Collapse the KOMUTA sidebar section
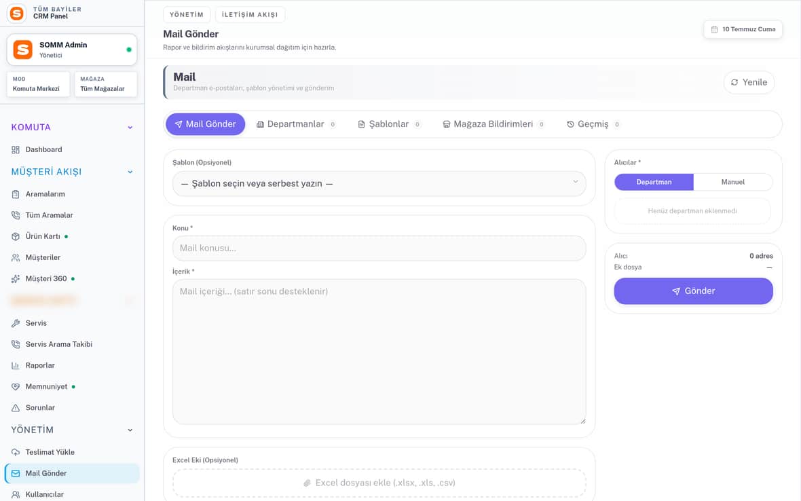The image size is (801, 501). 130,128
